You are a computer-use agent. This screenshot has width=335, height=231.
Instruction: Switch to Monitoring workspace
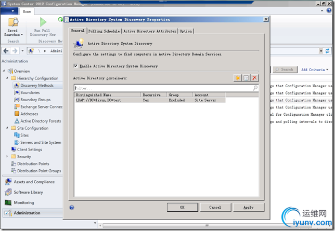point(24,202)
